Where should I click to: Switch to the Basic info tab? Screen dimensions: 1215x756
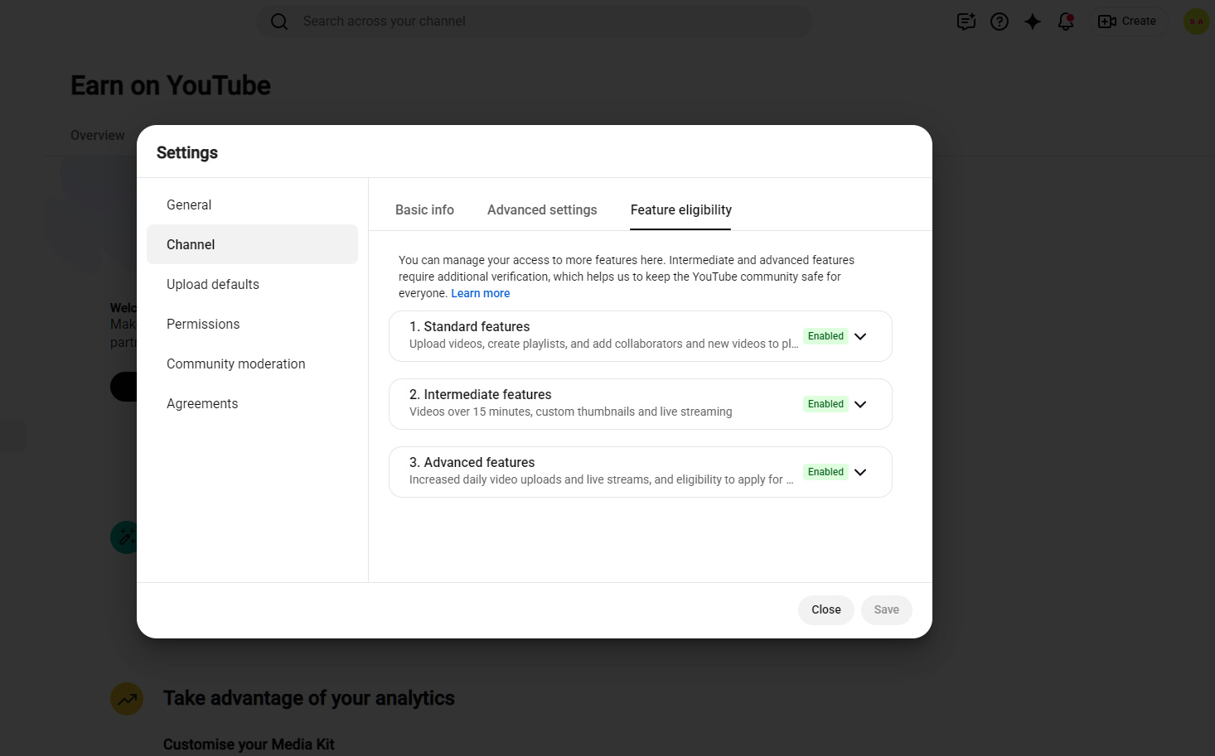[424, 210]
